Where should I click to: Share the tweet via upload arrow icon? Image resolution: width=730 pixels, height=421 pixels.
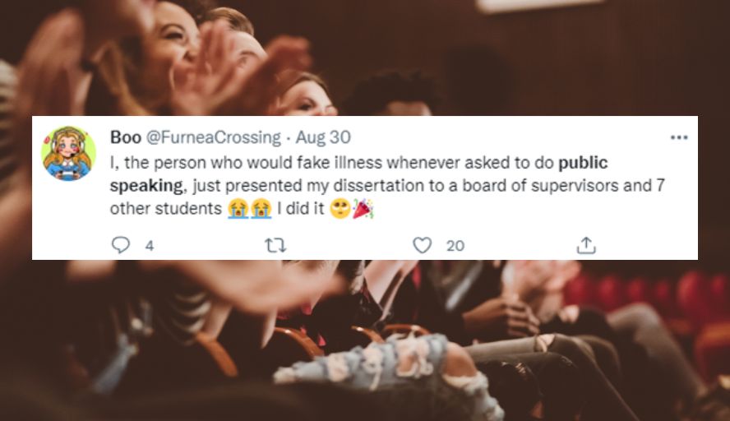(585, 245)
